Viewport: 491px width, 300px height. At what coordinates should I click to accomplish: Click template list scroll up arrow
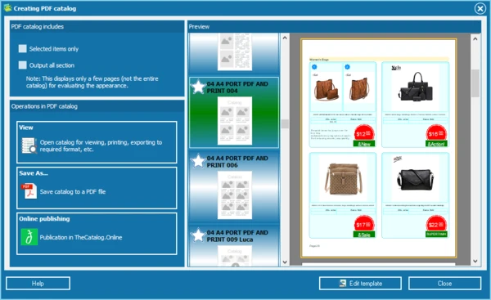click(285, 38)
